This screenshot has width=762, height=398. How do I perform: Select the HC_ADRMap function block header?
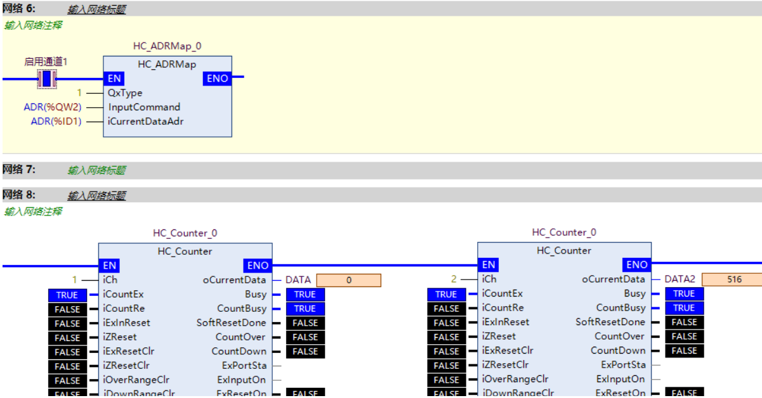tap(167, 64)
